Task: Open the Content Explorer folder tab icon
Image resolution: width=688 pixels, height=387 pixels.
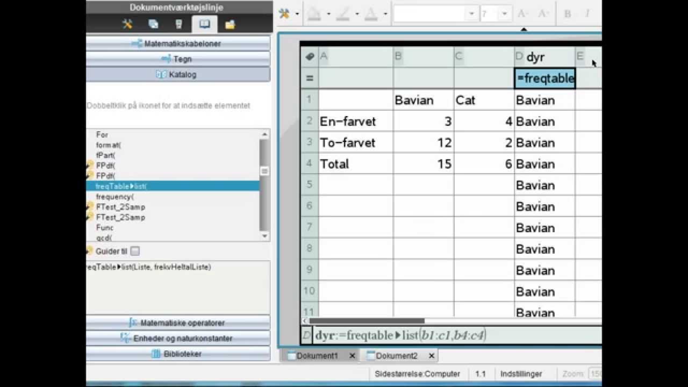Action: pos(230,24)
